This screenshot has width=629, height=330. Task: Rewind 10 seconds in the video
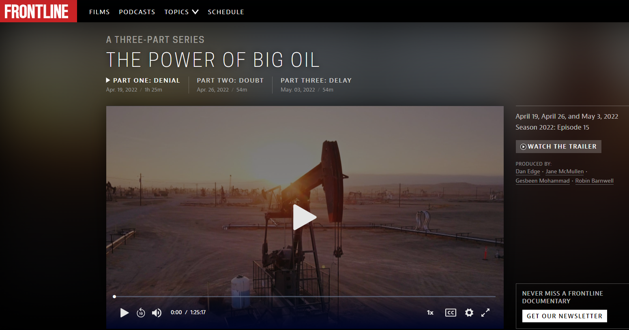pyautogui.click(x=141, y=313)
